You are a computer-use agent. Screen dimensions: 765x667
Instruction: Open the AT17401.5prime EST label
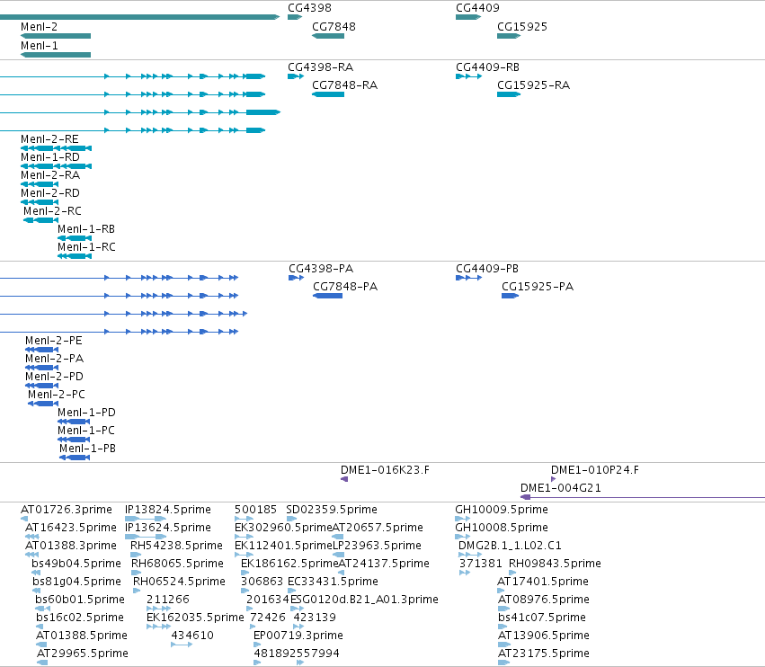543,581
